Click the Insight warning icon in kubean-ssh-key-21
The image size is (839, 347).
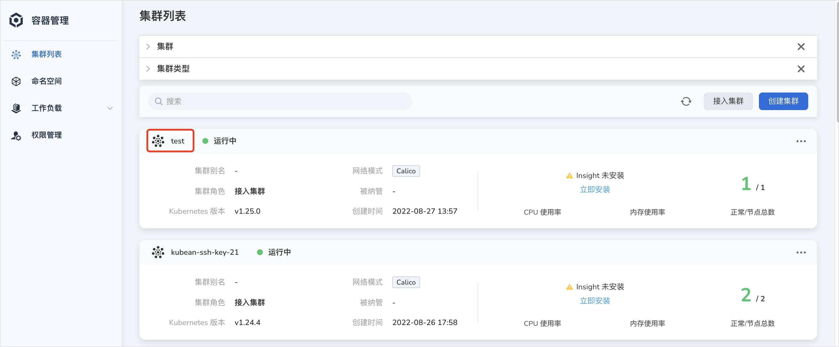click(x=569, y=287)
